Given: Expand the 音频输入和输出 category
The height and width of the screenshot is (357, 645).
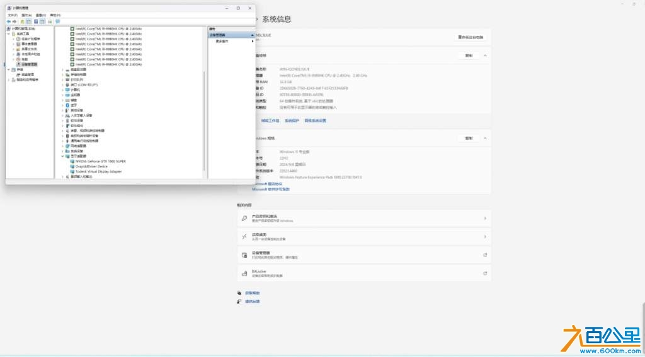Looking at the screenshot, I should 62,176.
